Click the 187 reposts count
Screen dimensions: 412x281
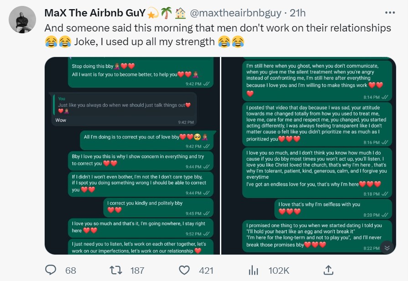coord(137,271)
